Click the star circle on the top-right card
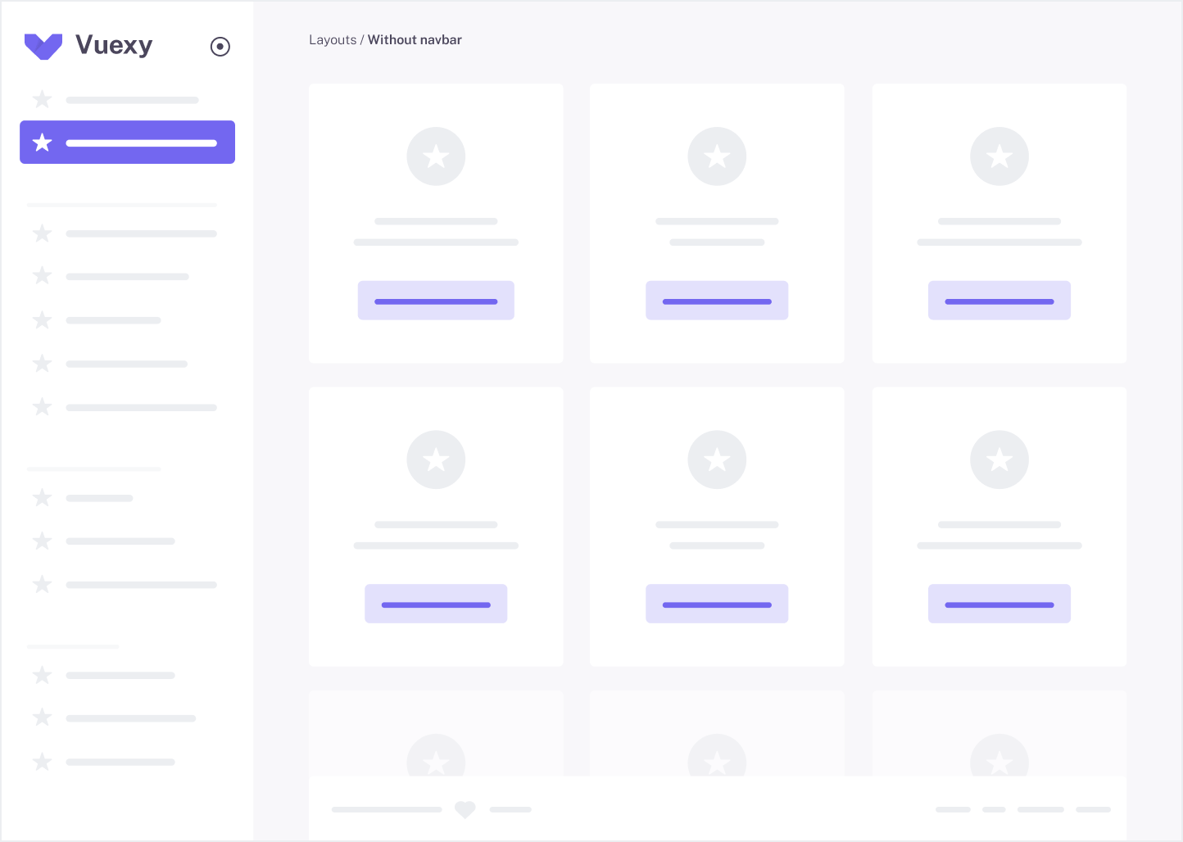 pos(999,156)
